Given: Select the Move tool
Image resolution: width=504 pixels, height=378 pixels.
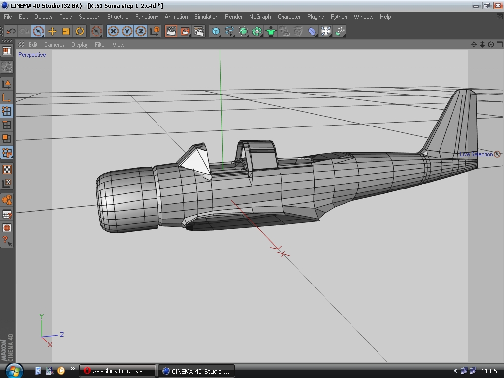Looking at the screenshot, I should point(52,31).
